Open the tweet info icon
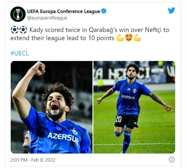 pos(172,160)
